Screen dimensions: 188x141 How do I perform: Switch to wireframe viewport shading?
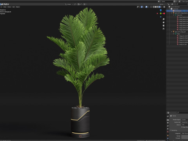154,7
